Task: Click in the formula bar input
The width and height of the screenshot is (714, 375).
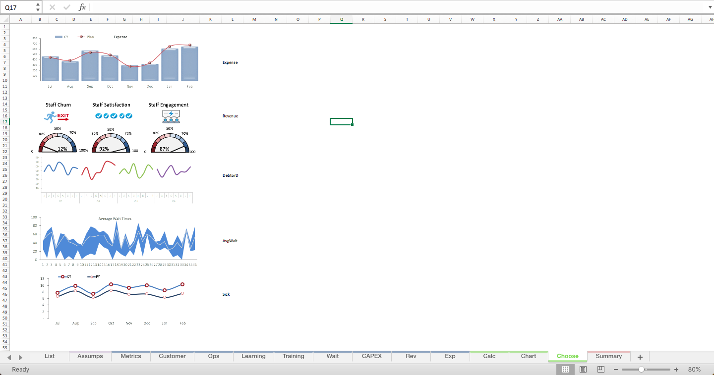Action: pos(397,7)
